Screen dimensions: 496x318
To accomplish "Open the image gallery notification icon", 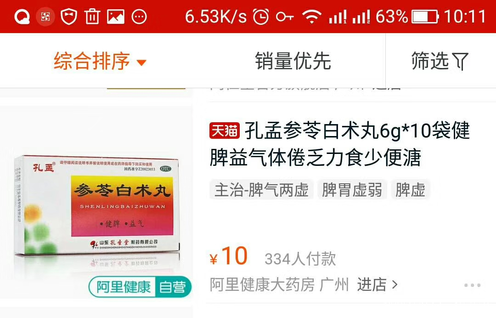I will point(115,17).
